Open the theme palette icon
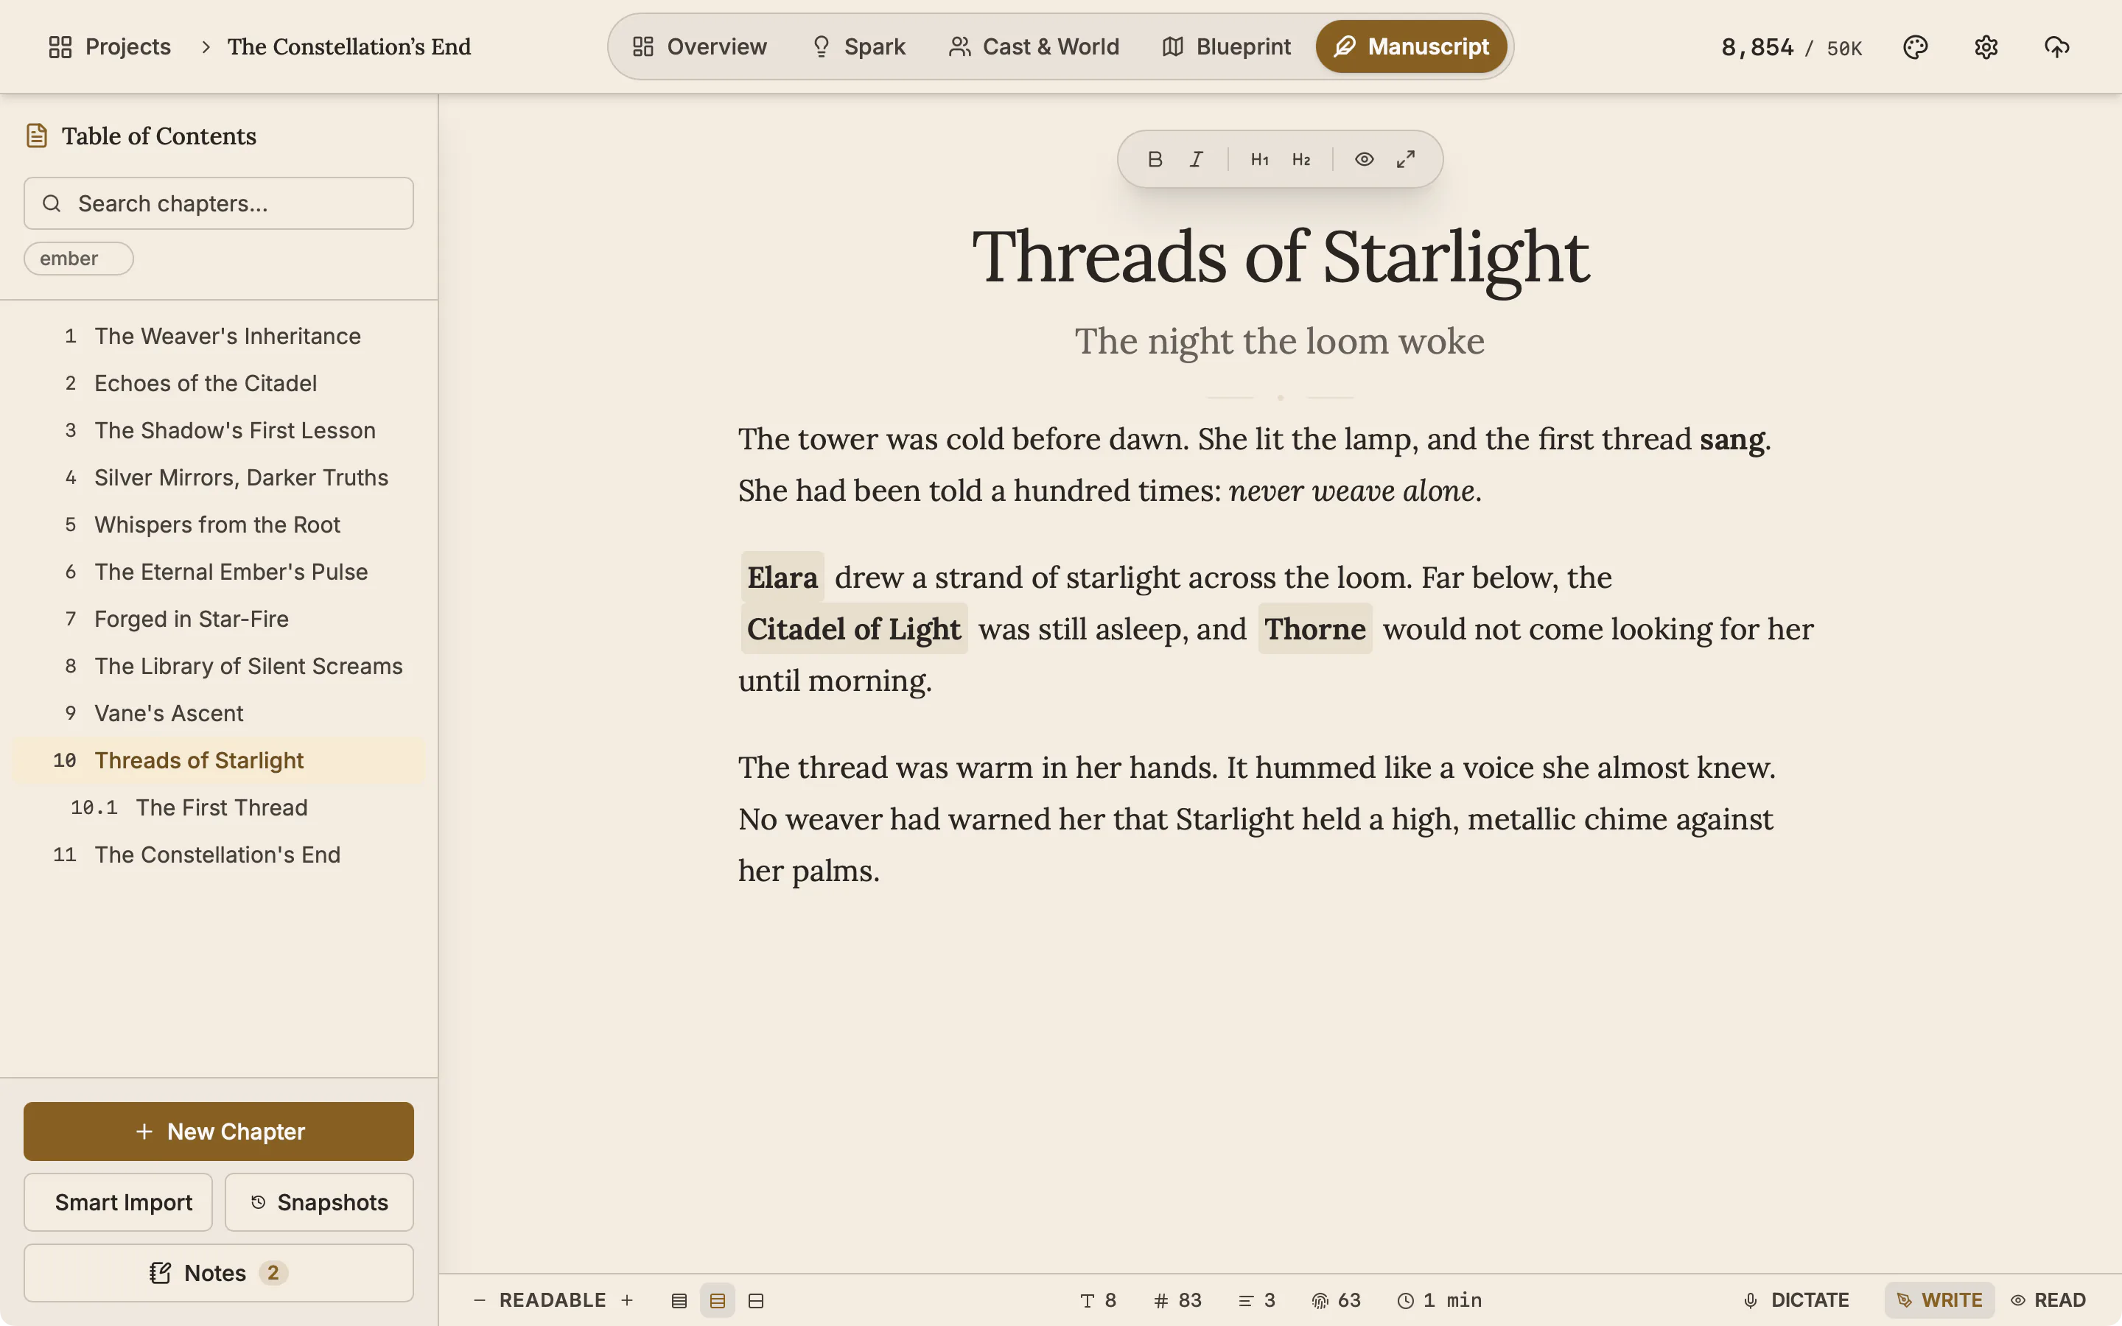Viewport: 2122px width, 1326px height. [1915, 46]
